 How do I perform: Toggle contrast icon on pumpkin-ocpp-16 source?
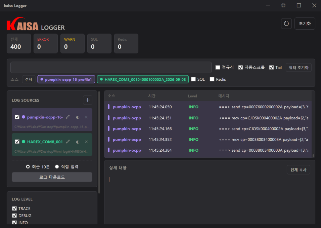(x=78, y=117)
